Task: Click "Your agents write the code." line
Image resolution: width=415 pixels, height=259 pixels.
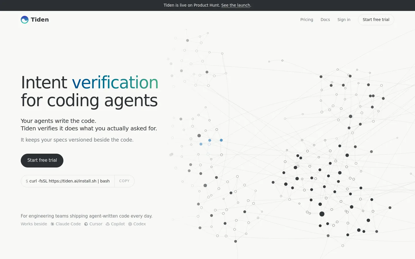Action: tap(59, 121)
